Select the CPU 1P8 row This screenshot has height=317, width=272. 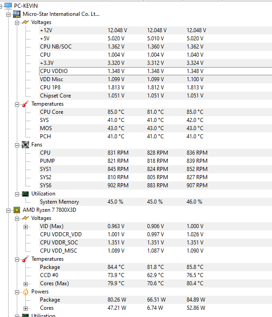pyautogui.click(x=155, y=88)
